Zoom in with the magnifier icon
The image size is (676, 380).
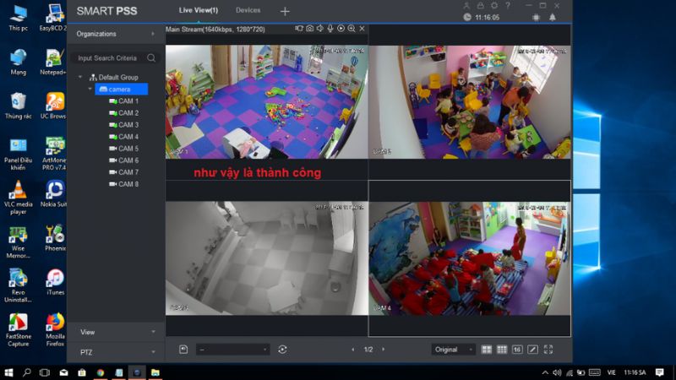pyautogui.click(x=351, y=29)
